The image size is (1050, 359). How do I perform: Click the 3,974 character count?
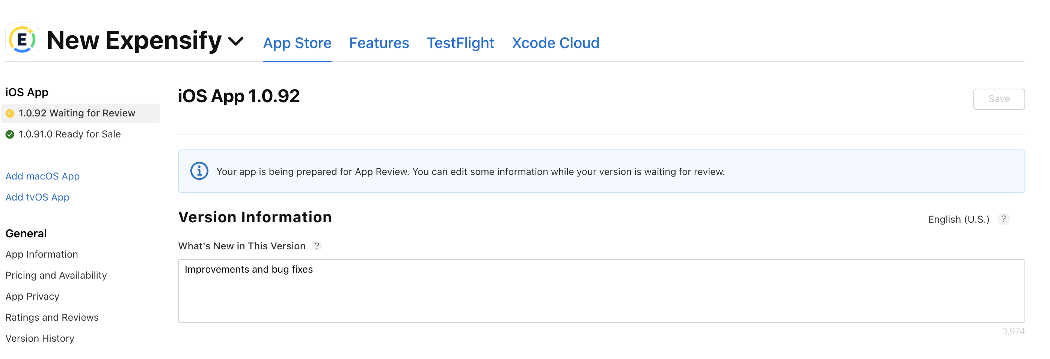point(1013,331)
